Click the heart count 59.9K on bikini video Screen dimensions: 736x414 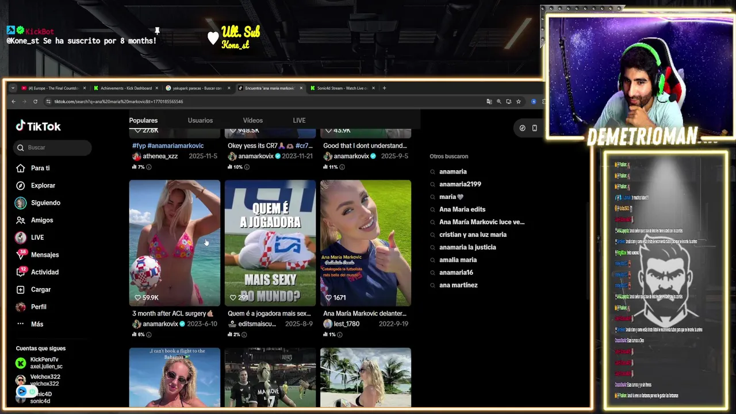(147, 298)
